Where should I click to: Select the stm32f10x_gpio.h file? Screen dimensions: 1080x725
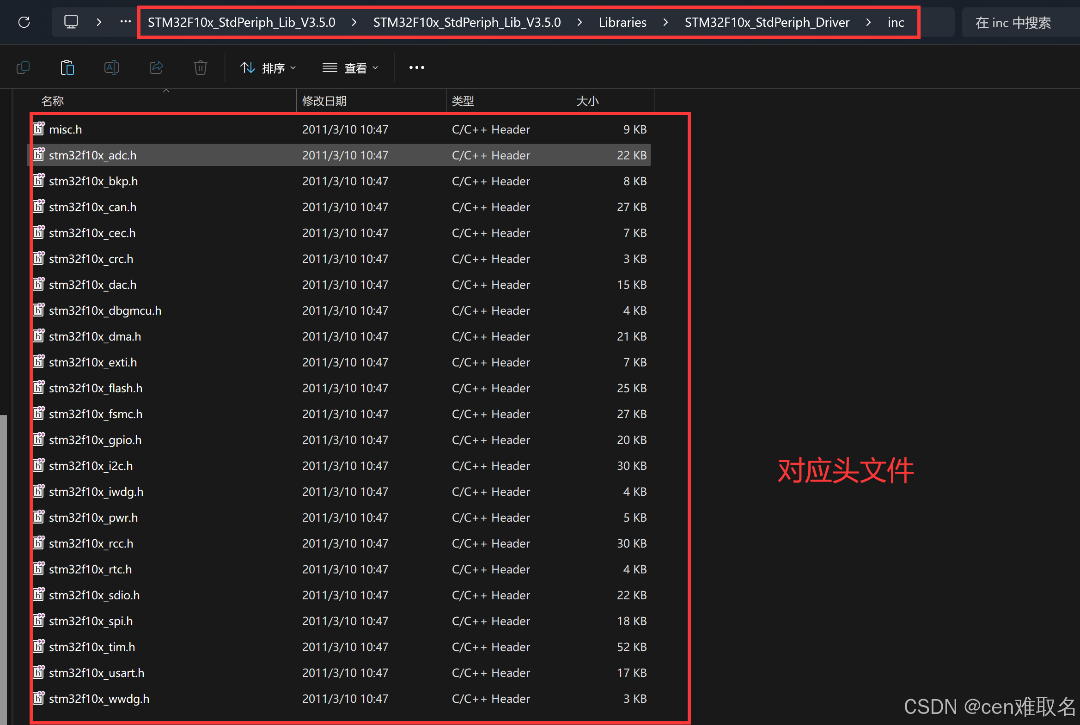click(95, 440)
